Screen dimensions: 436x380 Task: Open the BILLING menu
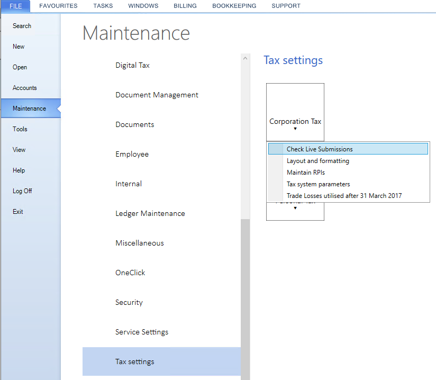tap(185, 6)
